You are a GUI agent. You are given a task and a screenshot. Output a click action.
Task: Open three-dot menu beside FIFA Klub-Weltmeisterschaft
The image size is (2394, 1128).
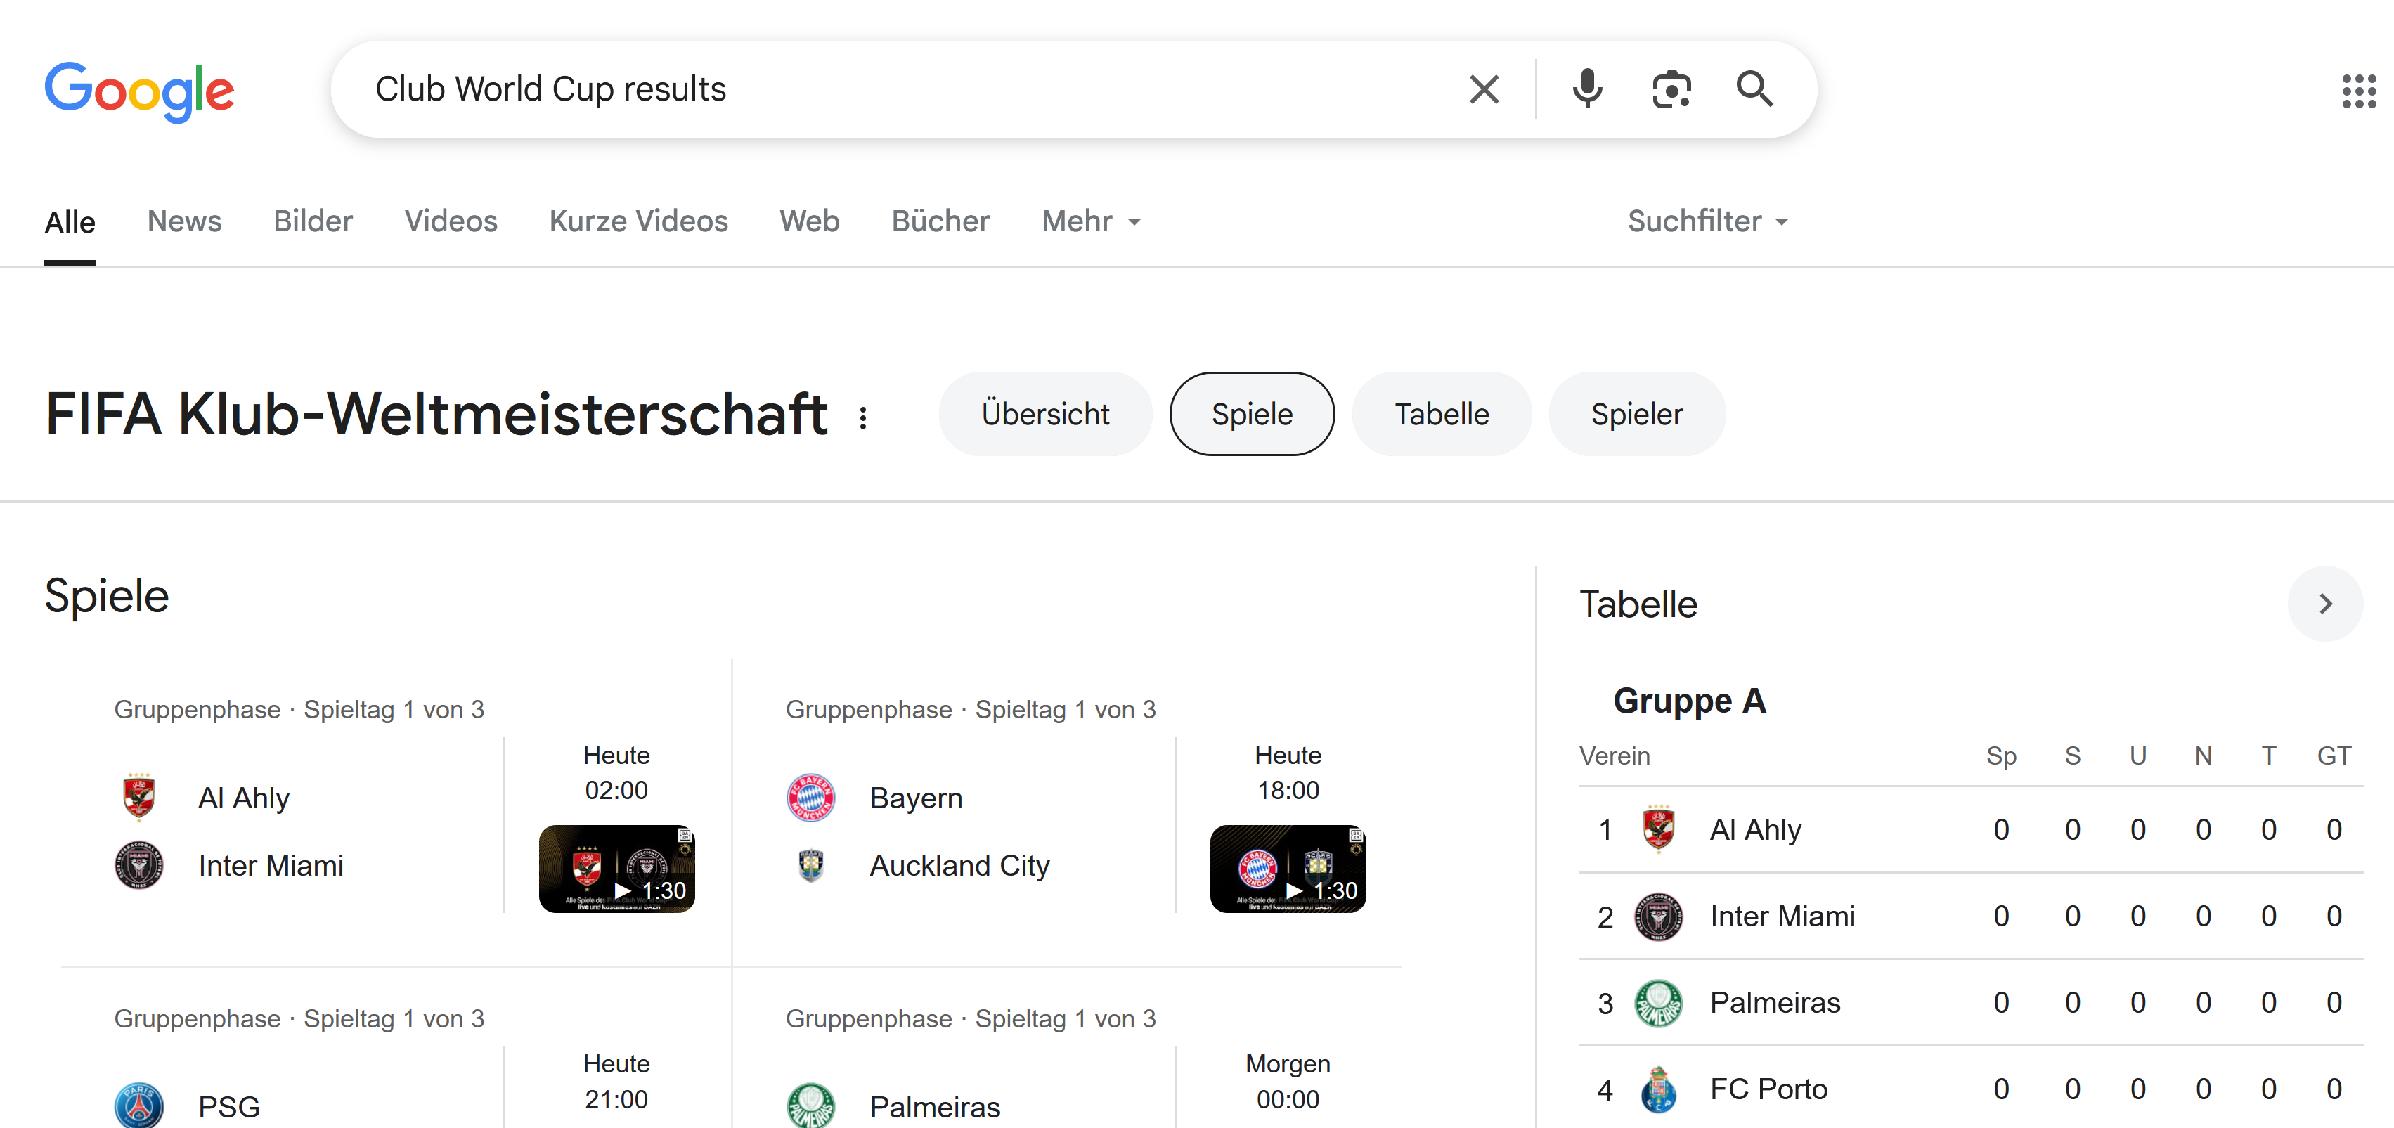[863, 418]
